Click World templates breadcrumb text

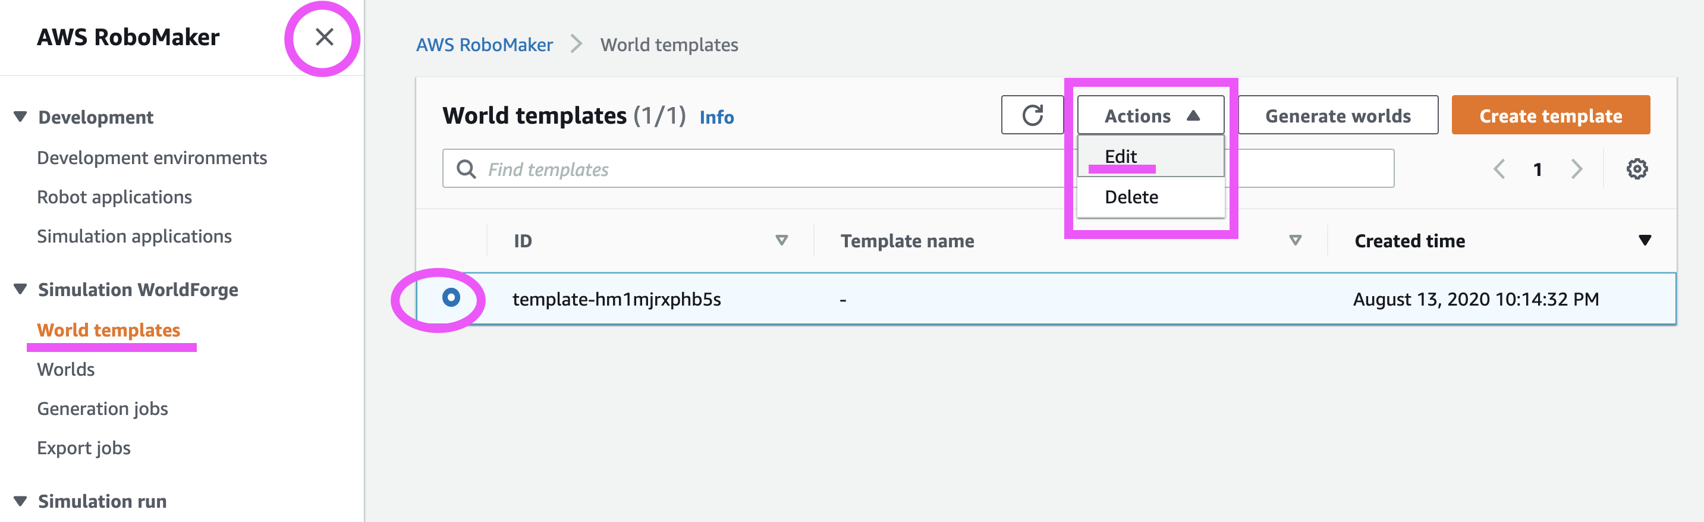[669, 45]
